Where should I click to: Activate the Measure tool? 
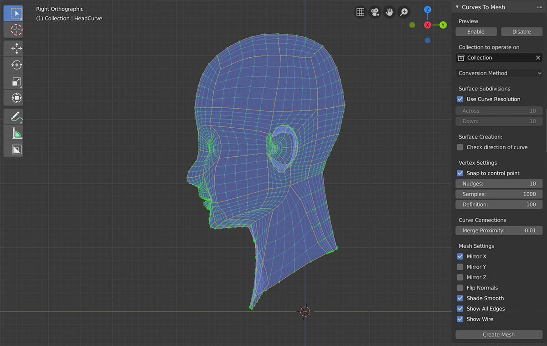[16, 133]
